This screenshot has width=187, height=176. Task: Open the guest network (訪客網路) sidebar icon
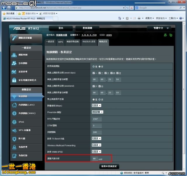pyautogui.click(x=14, y=63)
